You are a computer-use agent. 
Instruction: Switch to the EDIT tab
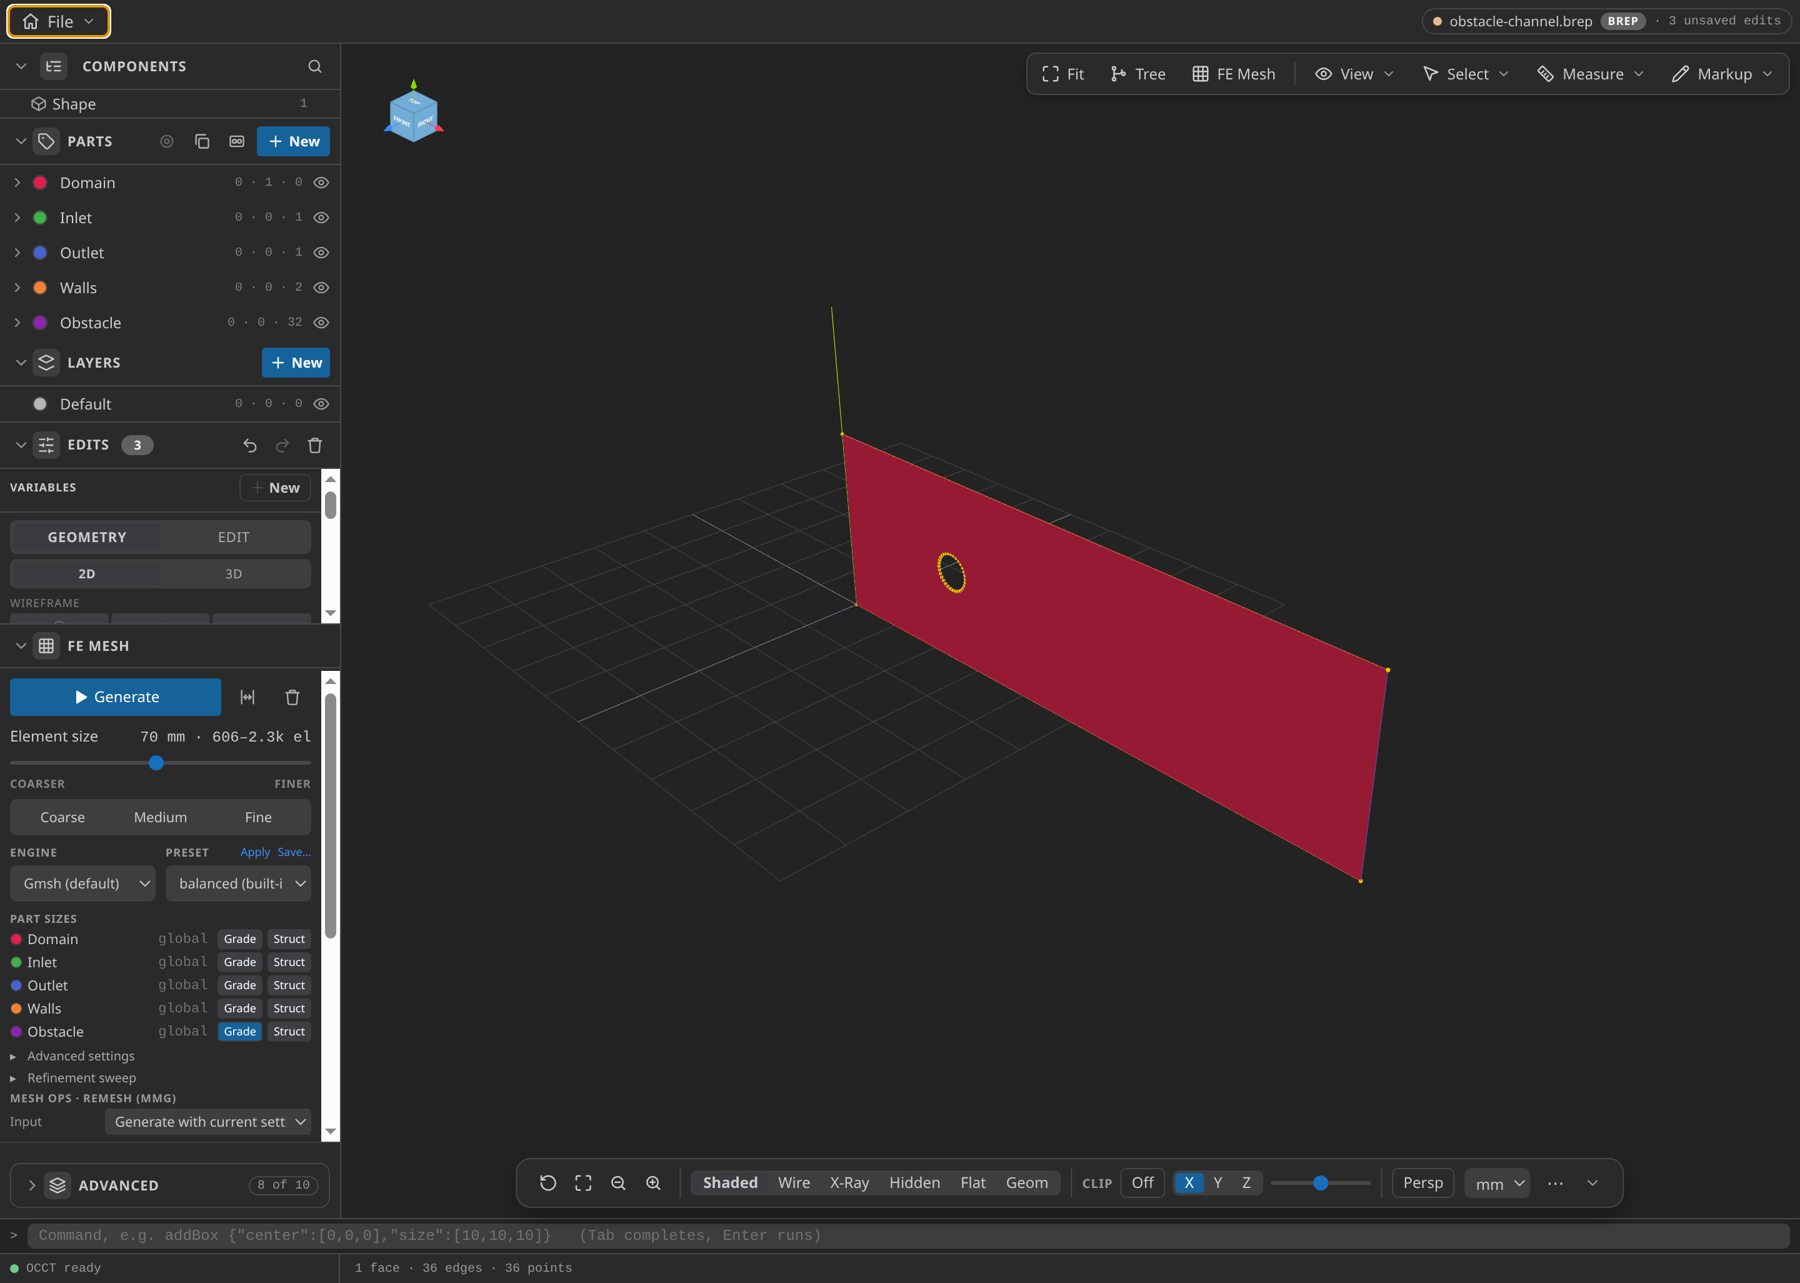pos(234,537)
